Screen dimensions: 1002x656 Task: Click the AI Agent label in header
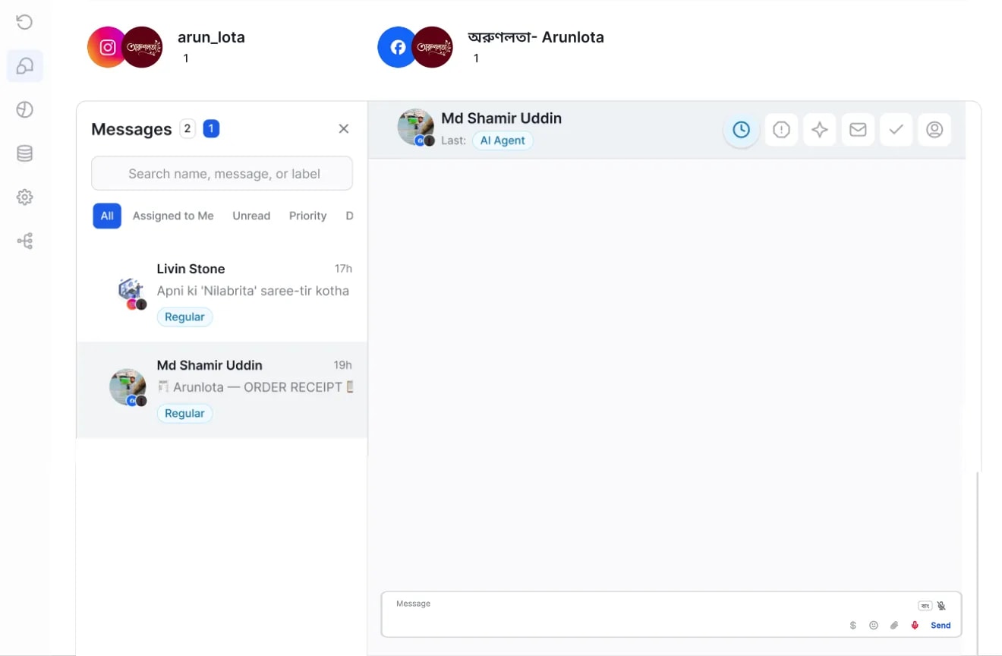pos(503,140)
